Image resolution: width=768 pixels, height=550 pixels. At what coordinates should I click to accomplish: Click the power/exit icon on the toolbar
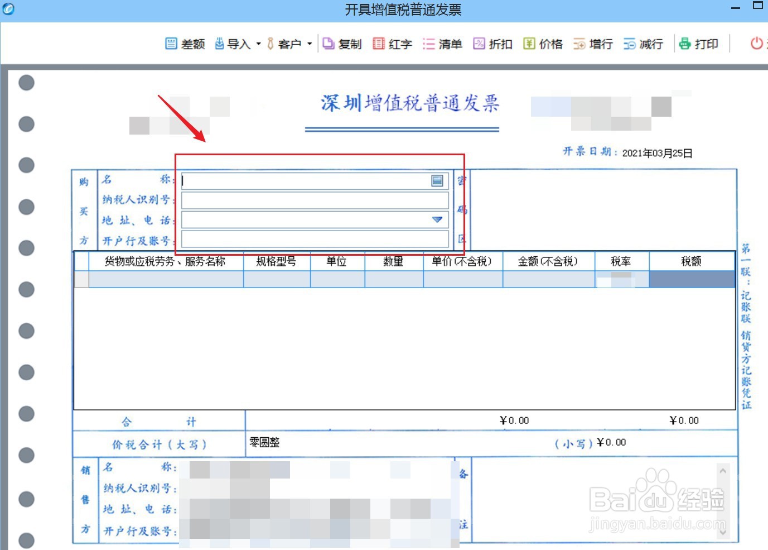coord(756,44)
